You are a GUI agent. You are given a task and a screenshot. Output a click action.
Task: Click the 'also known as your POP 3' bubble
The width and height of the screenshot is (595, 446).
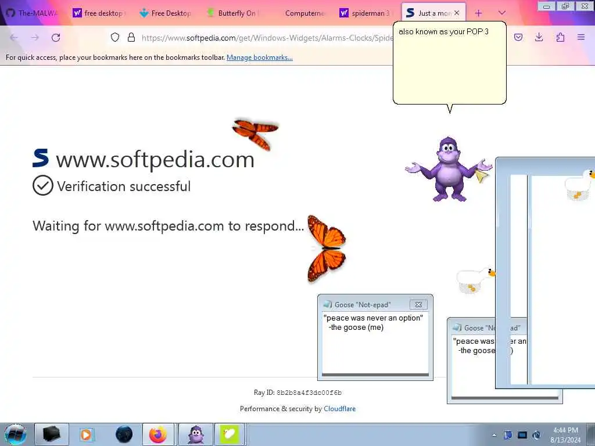[450, 63]
